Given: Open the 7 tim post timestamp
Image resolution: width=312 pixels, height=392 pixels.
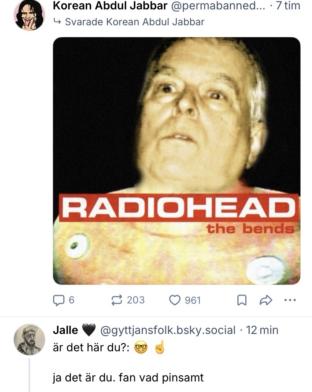Looking at the screenshot, I should coord(288,6).
